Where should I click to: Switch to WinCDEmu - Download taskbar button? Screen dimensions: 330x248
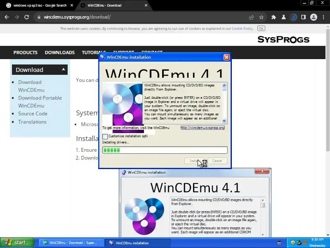[x=71, y=243]
